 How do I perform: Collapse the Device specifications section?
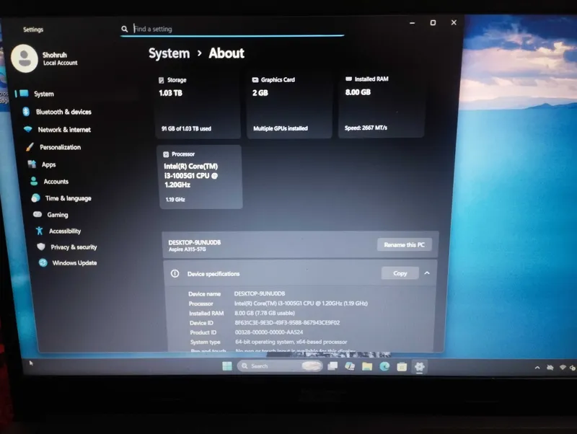click(427, 273)
